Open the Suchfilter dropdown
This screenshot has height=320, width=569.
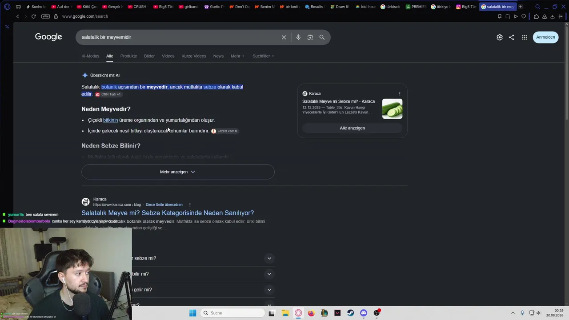263,56
